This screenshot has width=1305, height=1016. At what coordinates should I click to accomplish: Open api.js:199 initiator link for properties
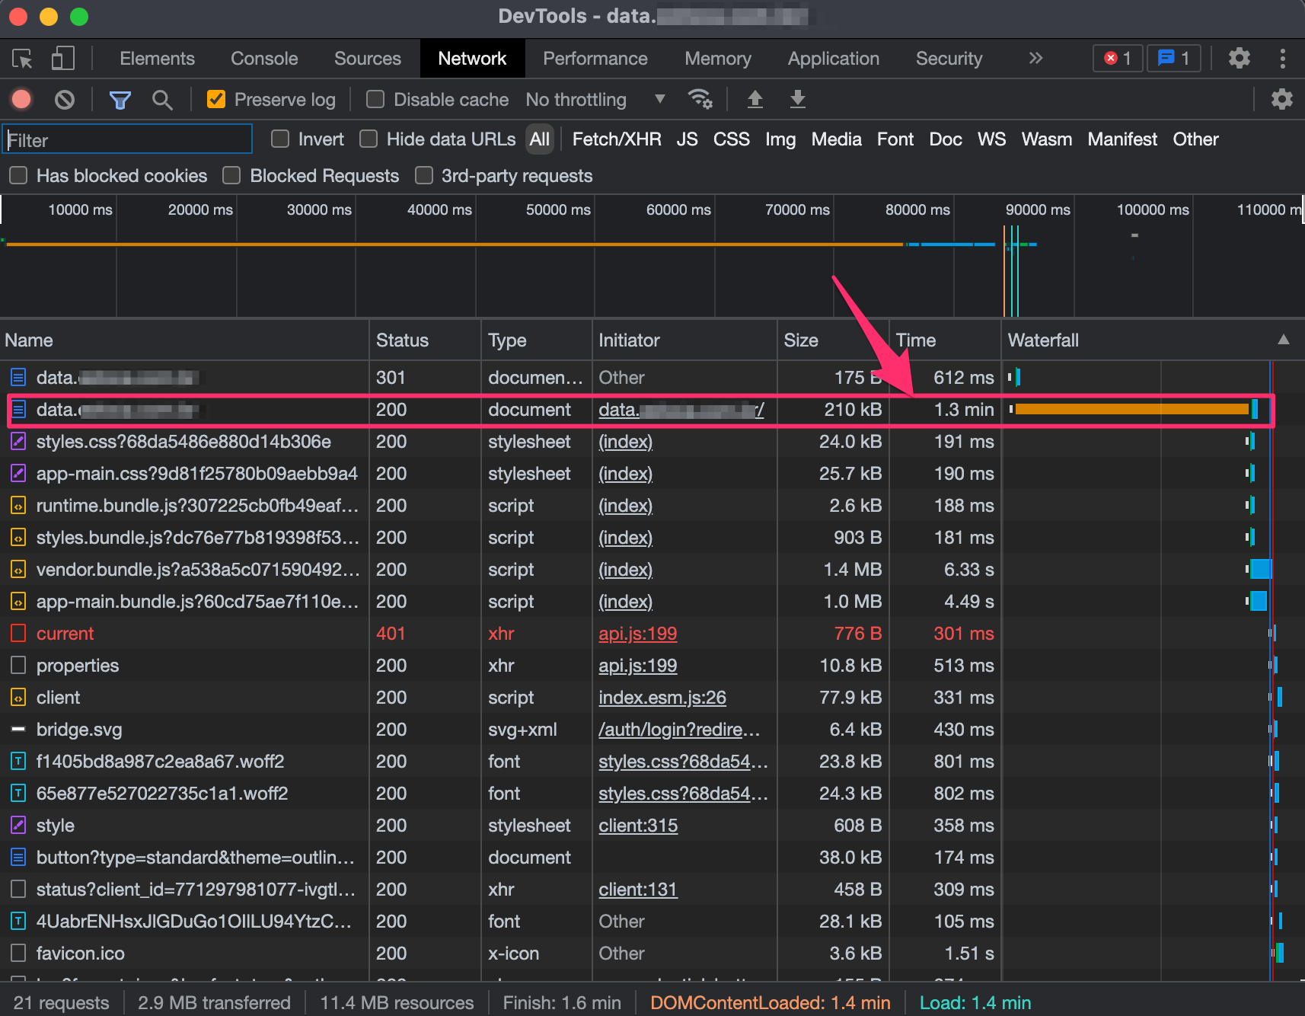click(638, 666)
